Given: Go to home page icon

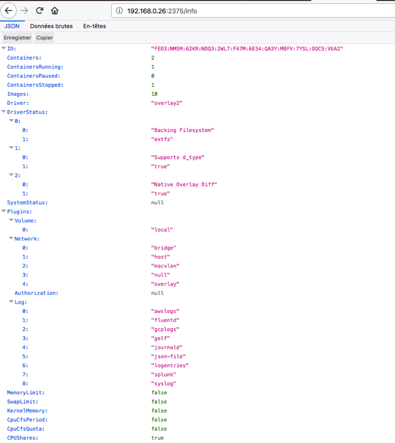Looking at the screenshot, I should [x=54, y=11].
